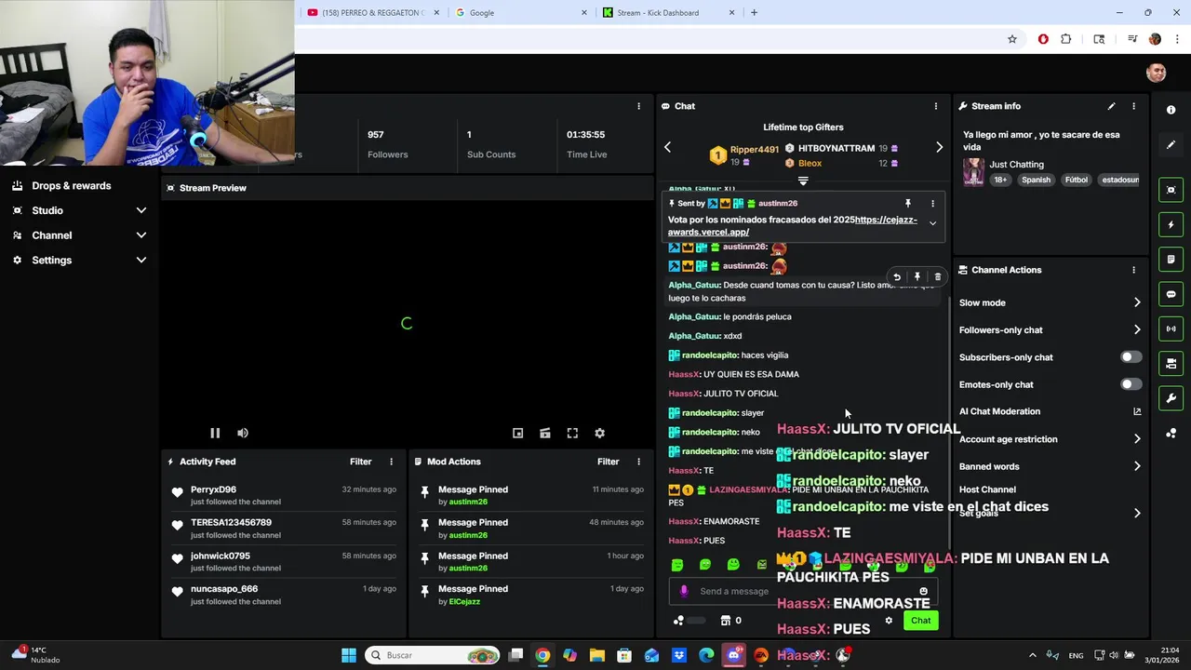Open AI Chat Moderation external link

coord(1137,411)
